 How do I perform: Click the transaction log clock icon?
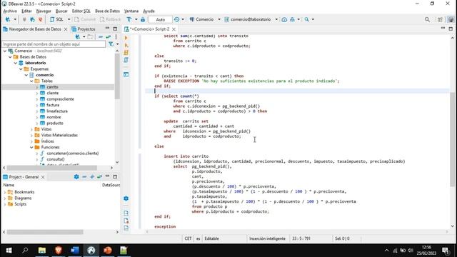(176, 19)
